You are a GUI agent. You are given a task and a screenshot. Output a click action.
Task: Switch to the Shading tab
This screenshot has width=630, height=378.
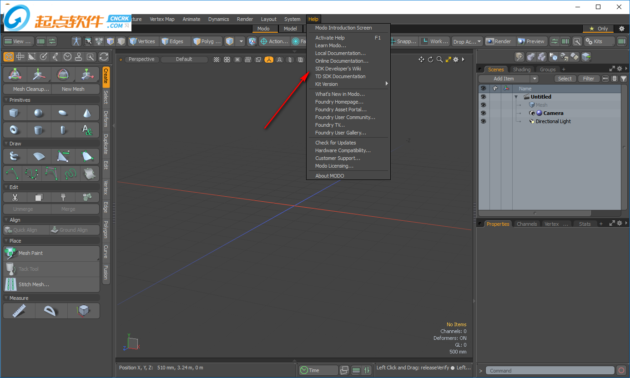pyautogui.click(x=522, y=70)
